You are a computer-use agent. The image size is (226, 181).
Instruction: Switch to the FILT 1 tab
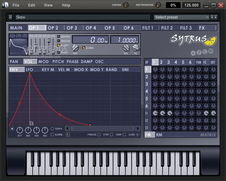[x=151, y=28]
